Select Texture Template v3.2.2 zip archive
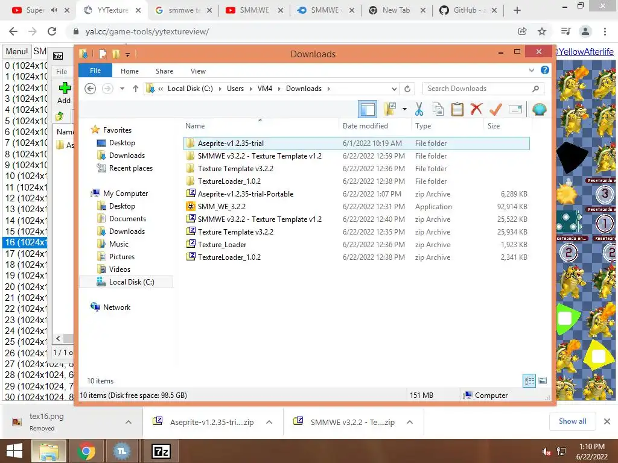 click(356, 232)
